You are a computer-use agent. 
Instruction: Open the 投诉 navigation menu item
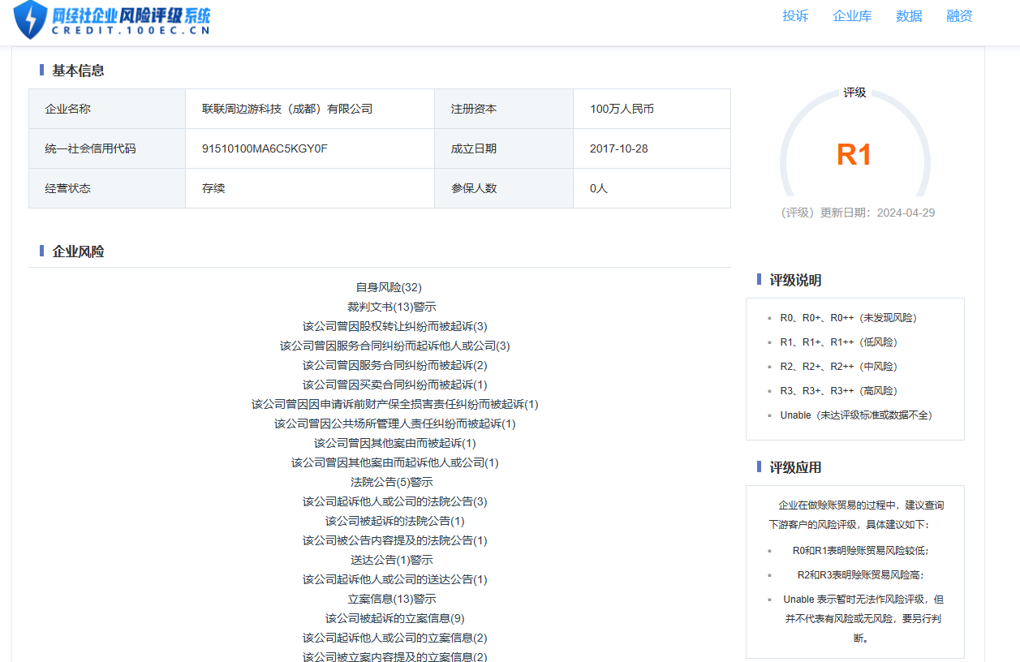coord(795,16)
